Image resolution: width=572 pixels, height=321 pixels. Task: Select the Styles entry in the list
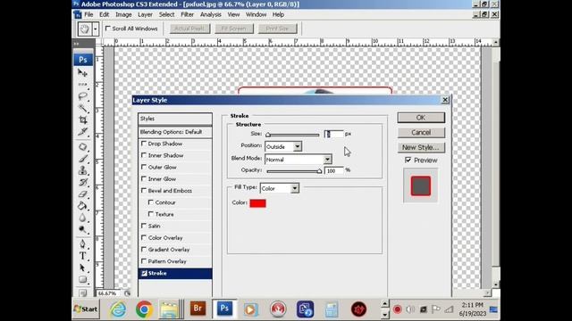tap(175, 119)
